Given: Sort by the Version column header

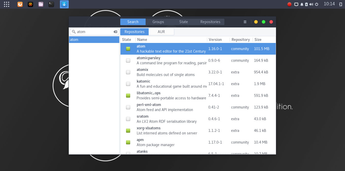Looking at the screenshot, I should pos(218,40).
